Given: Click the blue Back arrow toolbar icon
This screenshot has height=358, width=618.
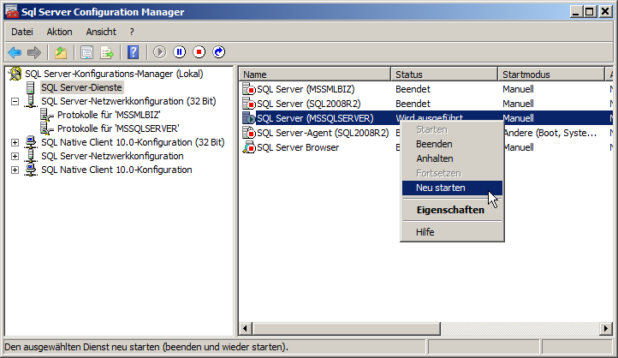Looking at the screenshot, I should pos(15,52).
